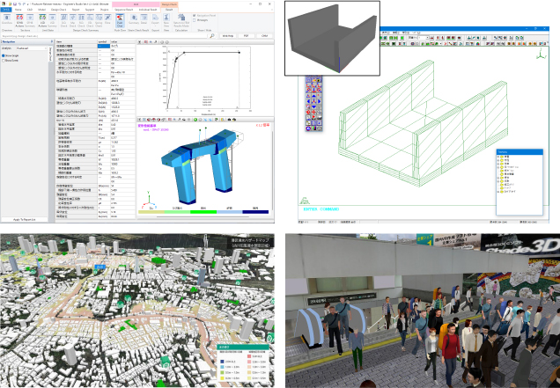Click the Overview icon in the ribbon
Screen dimensions: 560x388
[x=8, y=21]
